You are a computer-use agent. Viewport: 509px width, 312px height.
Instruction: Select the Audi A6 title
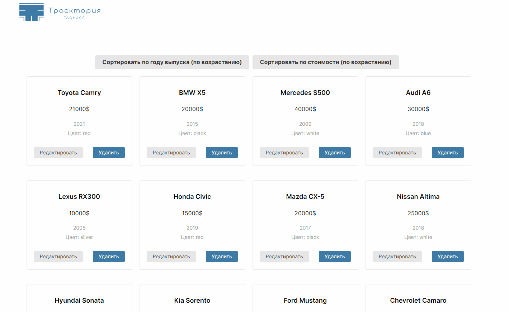(x=418, y=93)
